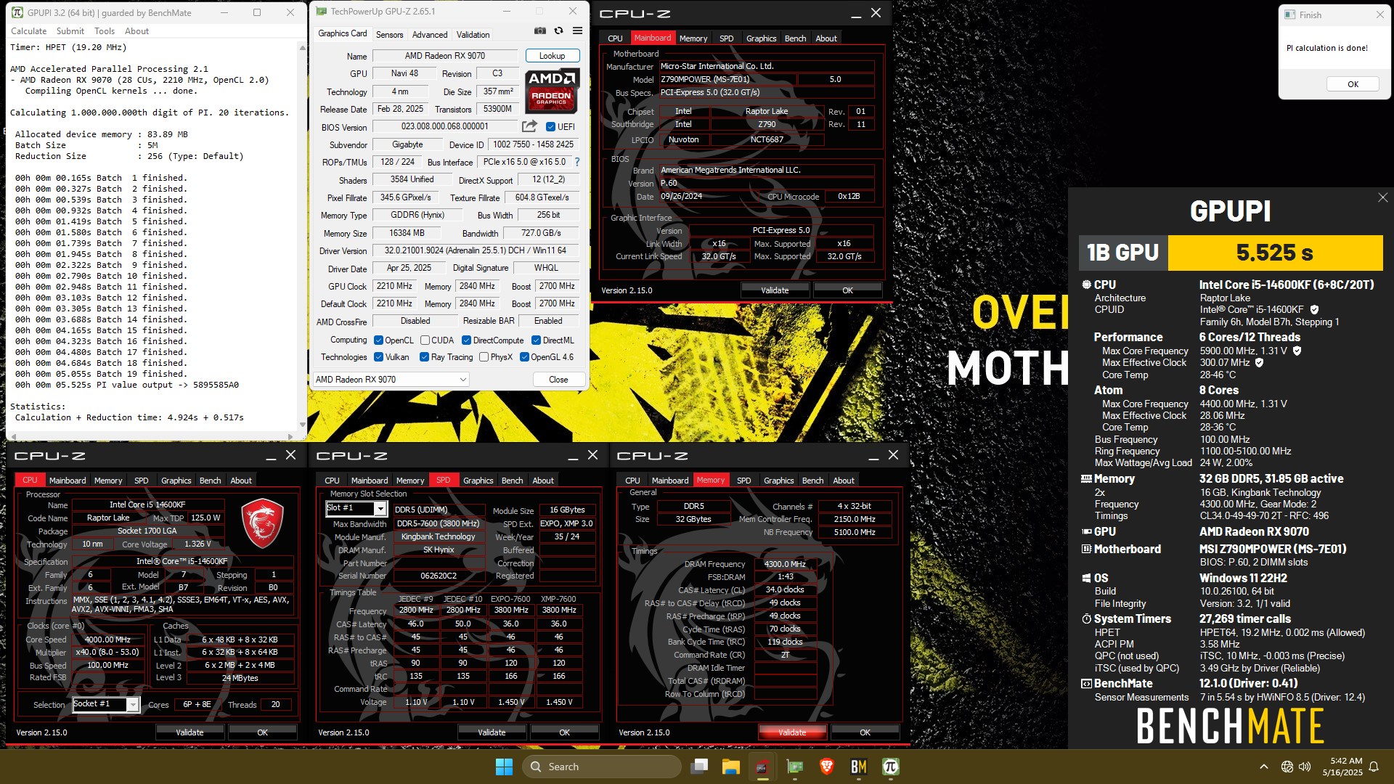Show hidden tray icons chevron
Viewport: 1394px width, 784px height.
pos(1264,767)
